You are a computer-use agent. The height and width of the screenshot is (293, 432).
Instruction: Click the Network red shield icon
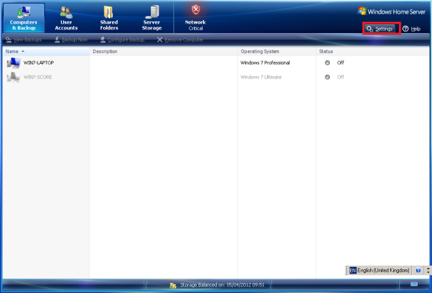click(x=196, y=9)
